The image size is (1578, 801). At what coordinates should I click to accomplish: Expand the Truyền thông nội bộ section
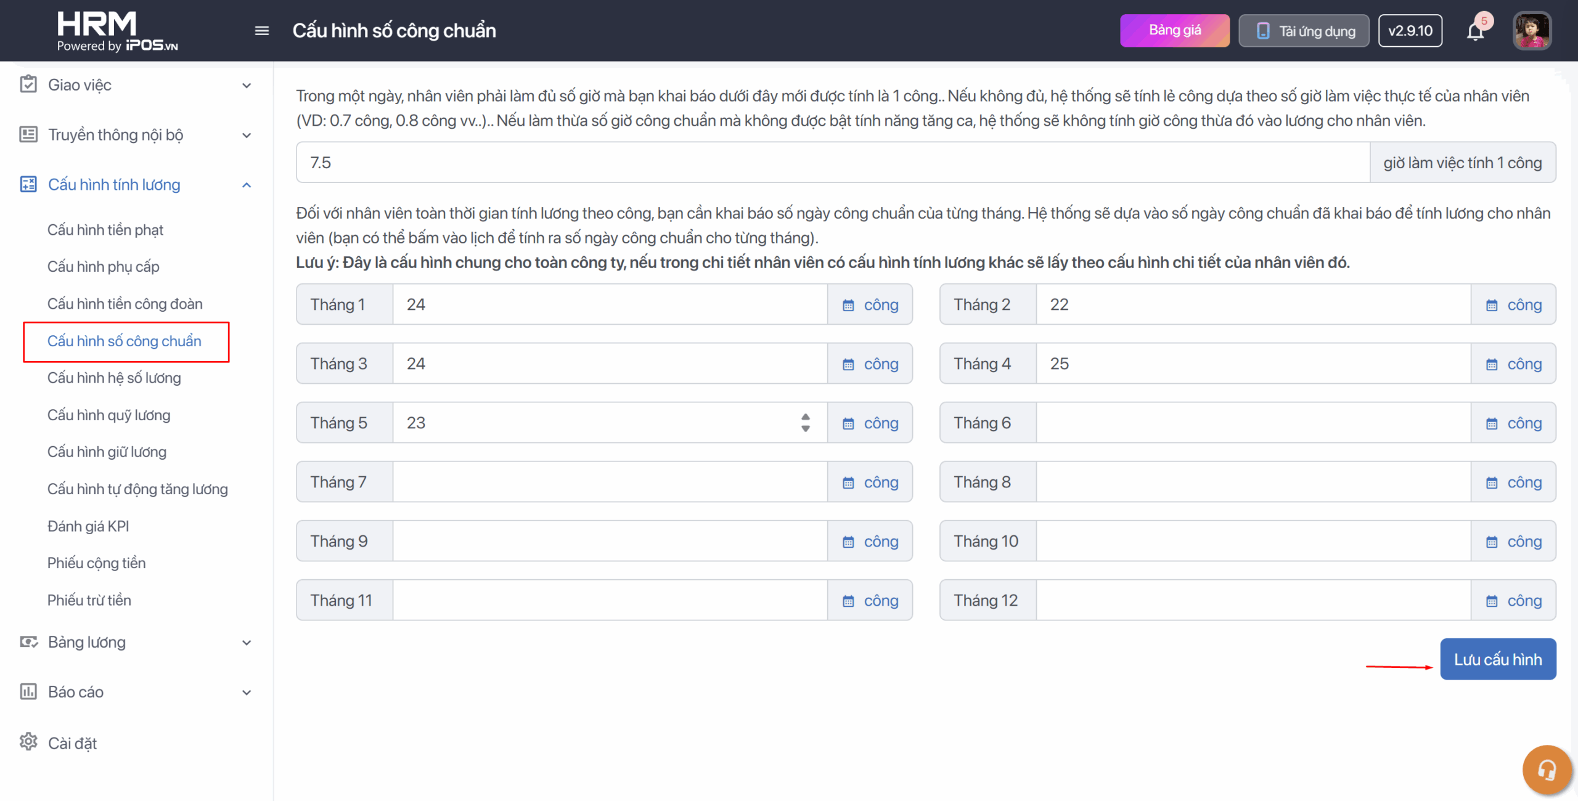click(247, 135)
